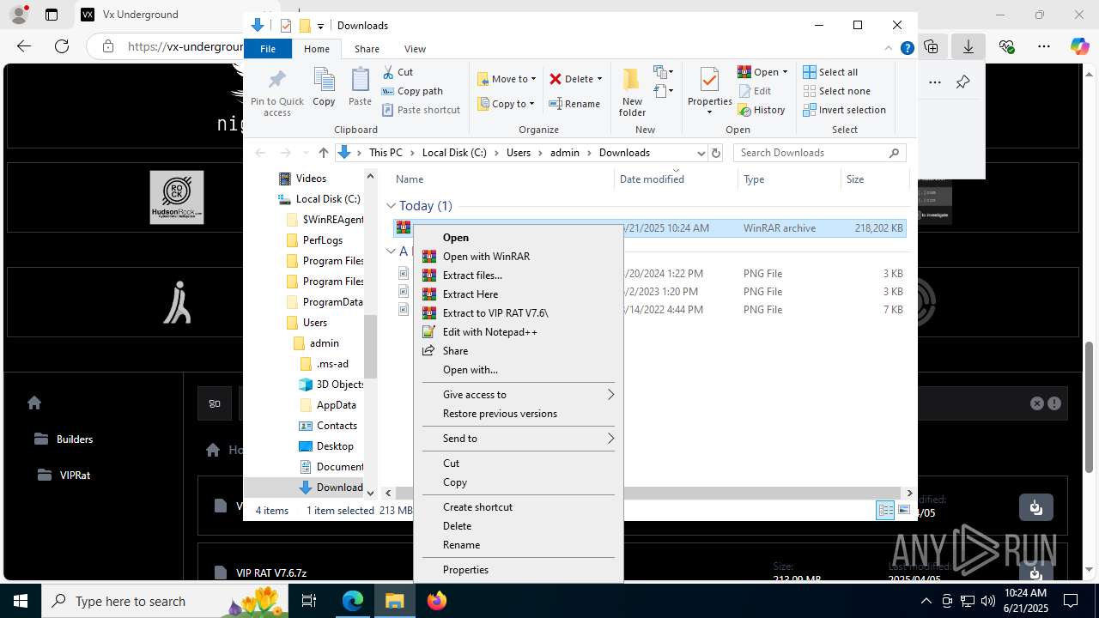1099x618 pixels.
Task: Click the Rename ribbon button
Action: [x=574, y=104]
